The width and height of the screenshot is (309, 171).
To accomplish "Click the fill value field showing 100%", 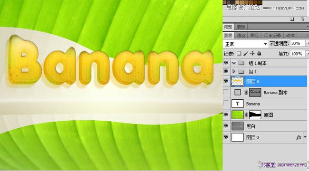I will pyautogui.click(x=298, y=54).
